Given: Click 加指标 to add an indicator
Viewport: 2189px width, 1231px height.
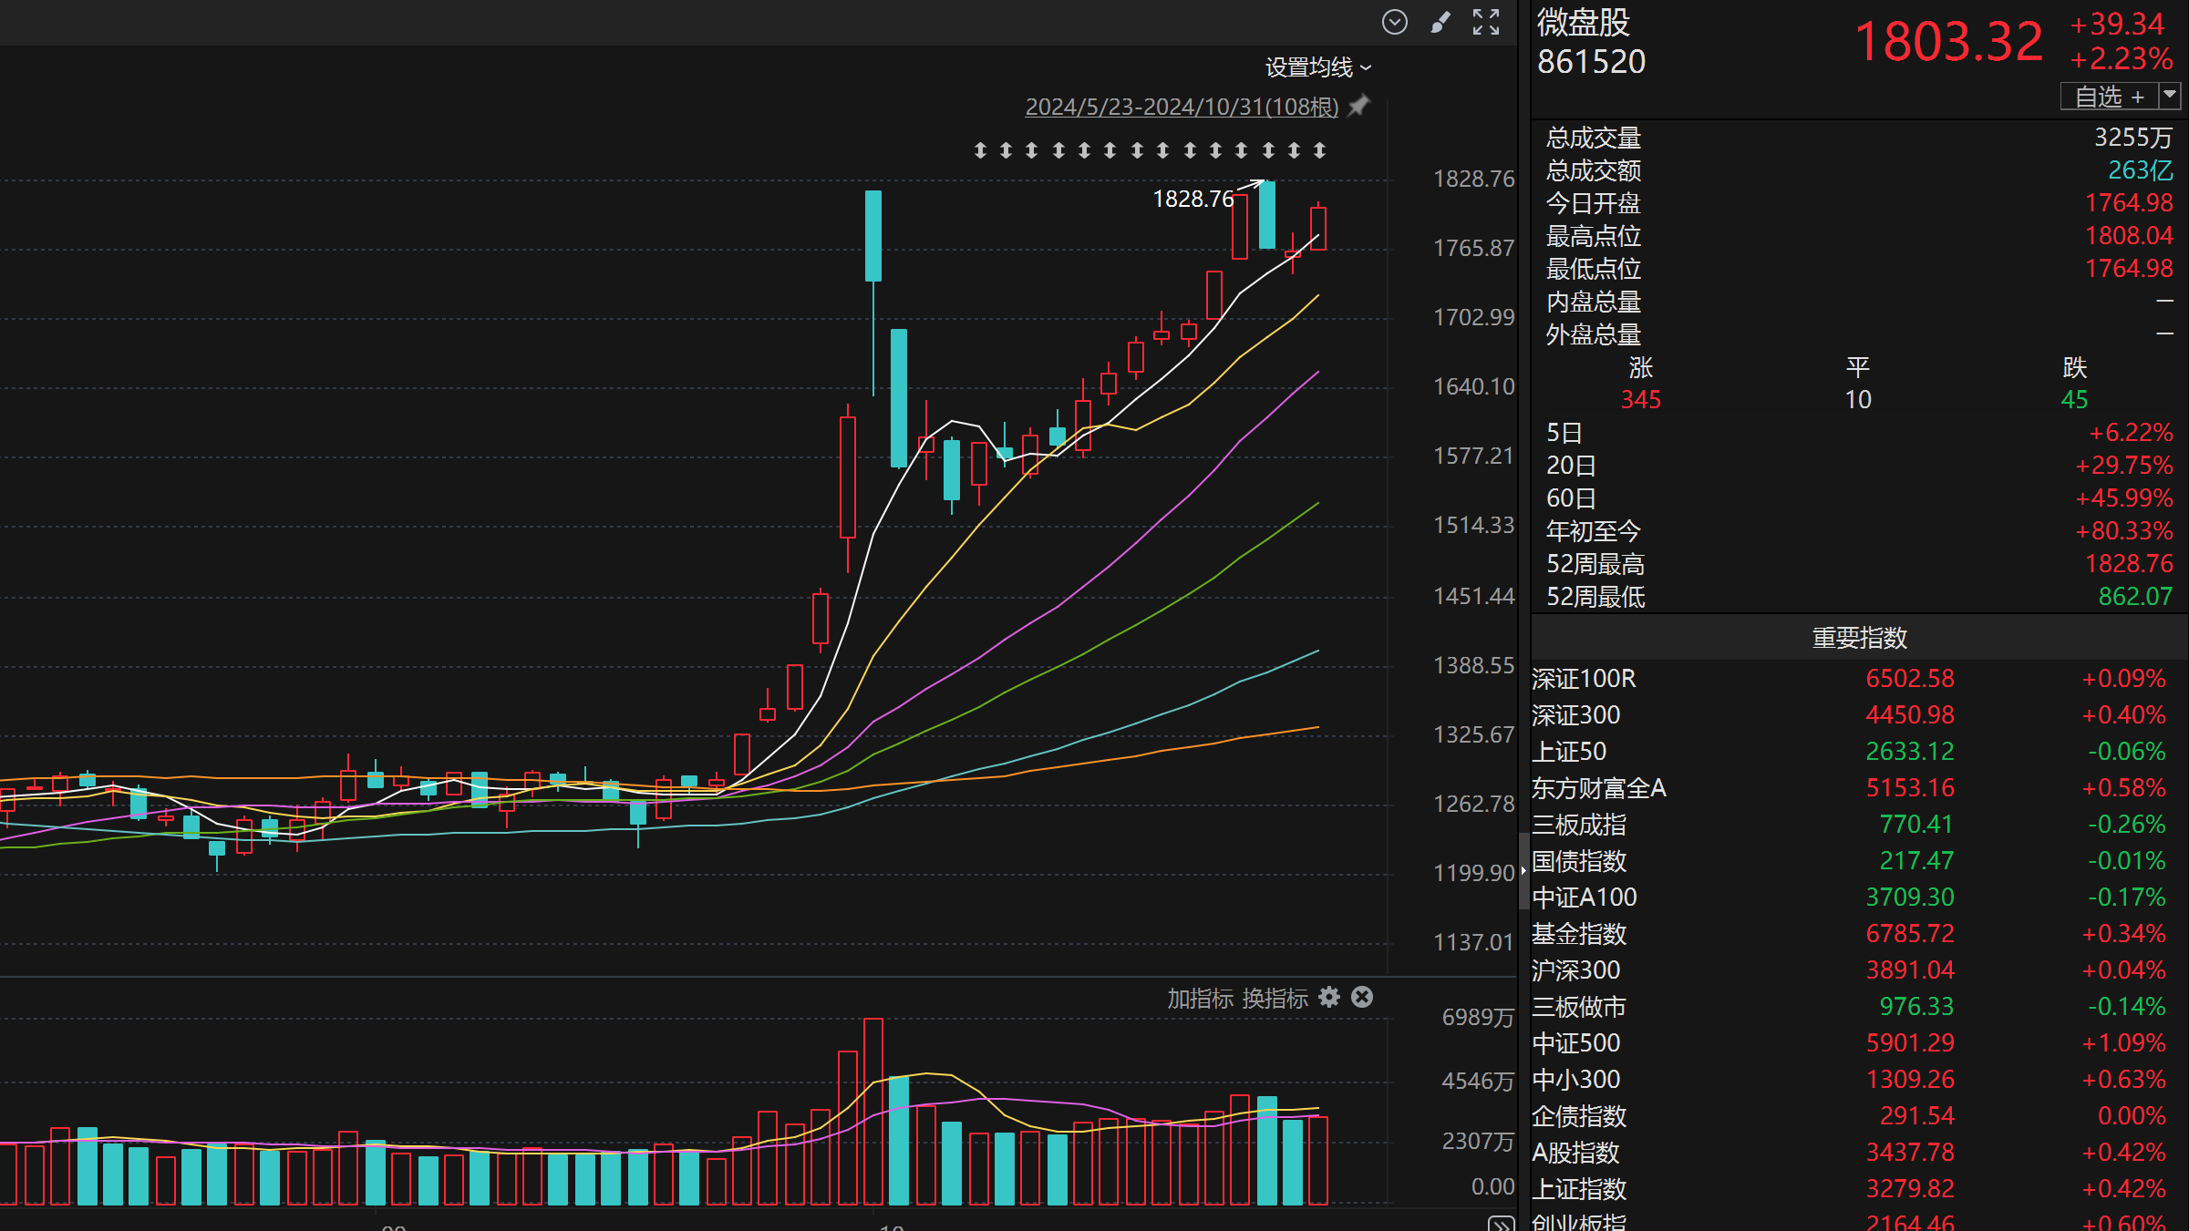Looking at the screenshot, I should [1200, 999].
